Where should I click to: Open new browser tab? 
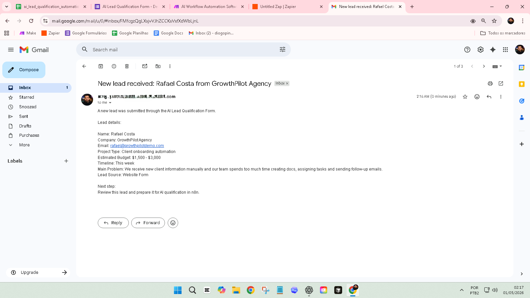[412, 7]
